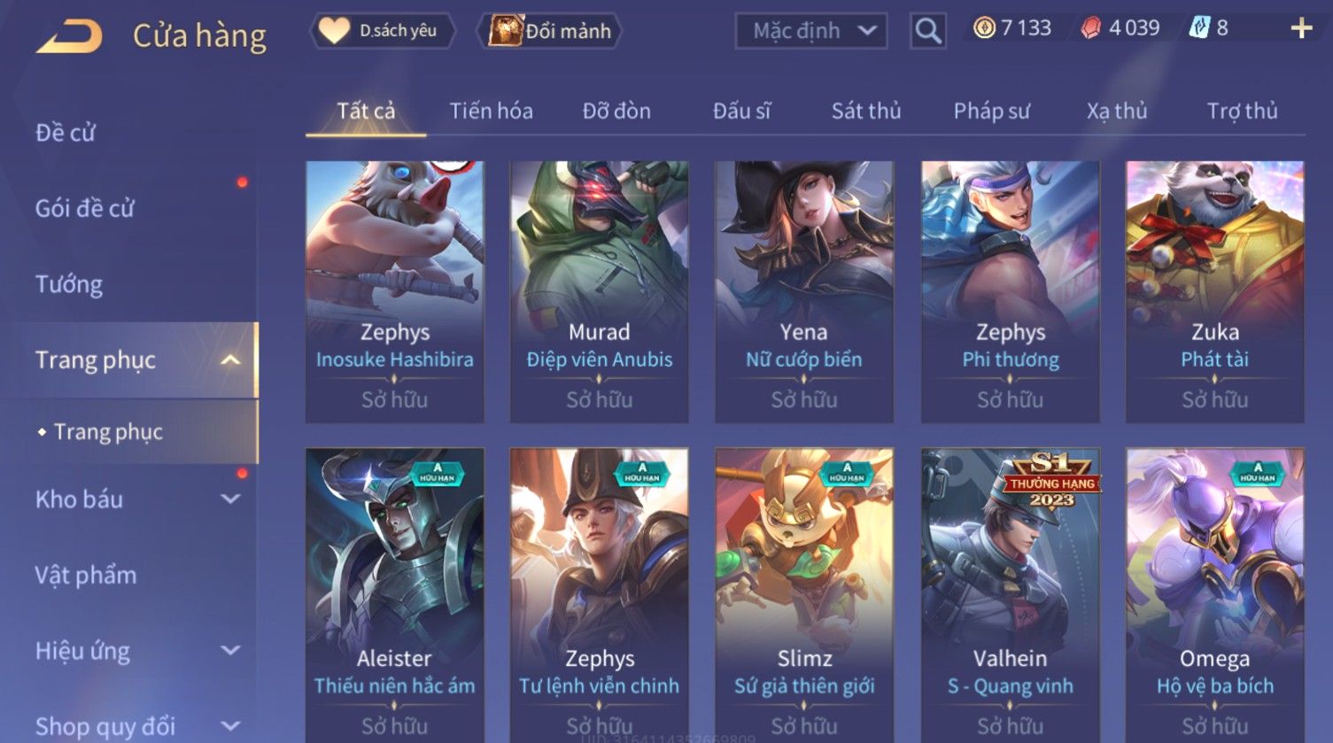This screenshot has height=743, width=1333.
Task: Tap the red ruby currency icon
Action: [1092, 28]
